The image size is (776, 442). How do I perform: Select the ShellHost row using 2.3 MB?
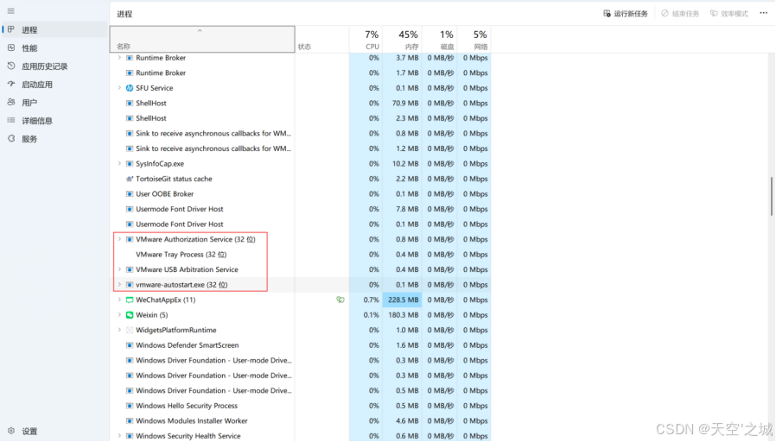pyautogui.click(x=301, y=118)
